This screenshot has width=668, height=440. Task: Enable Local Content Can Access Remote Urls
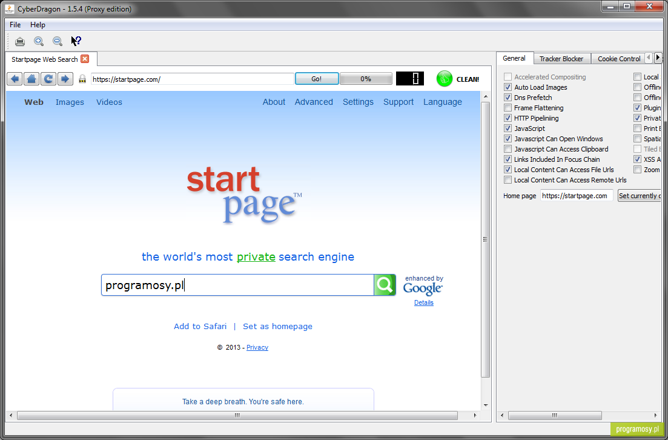508,180
